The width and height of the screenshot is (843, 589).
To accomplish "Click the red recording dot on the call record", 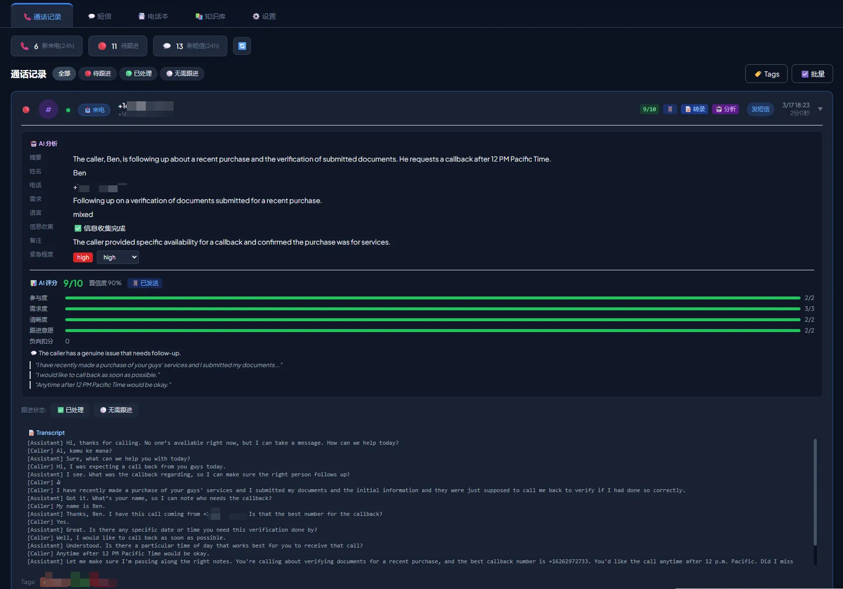I will [x=26, y=110].
